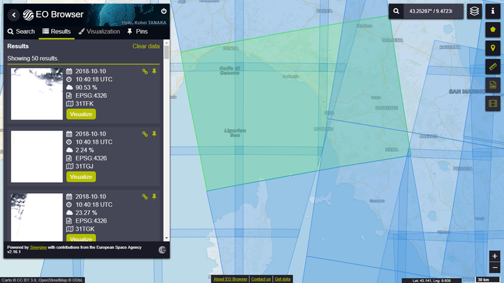Switch to the Results tab
This screenshot has width=504, height=283.
pyautogui.click(x=56, y=32)
